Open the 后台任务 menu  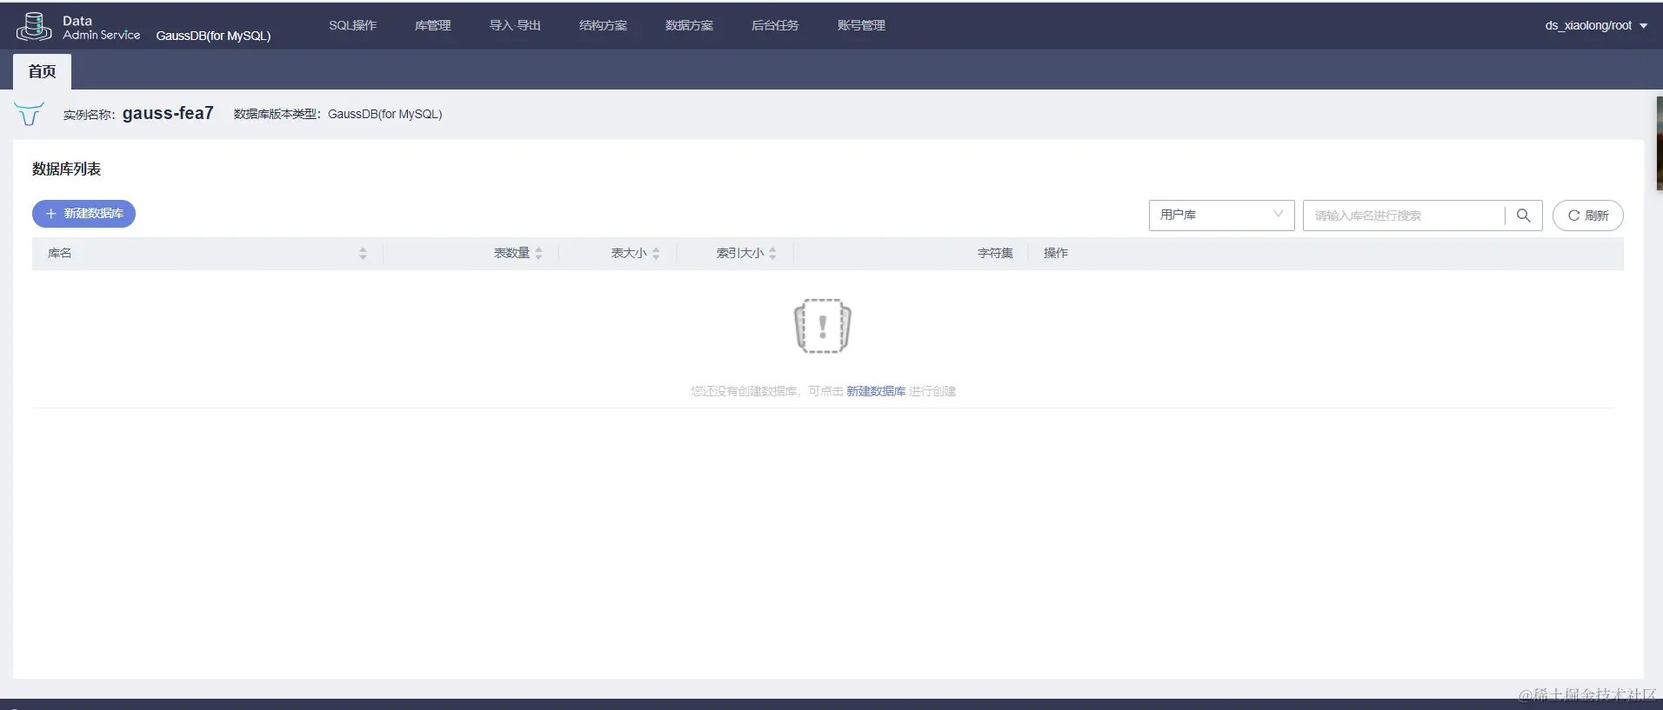click(x=775, y=26)
